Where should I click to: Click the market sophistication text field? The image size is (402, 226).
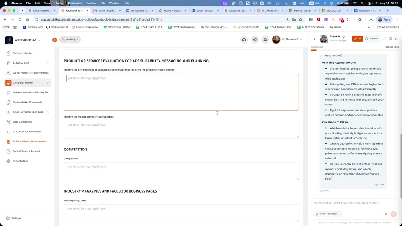[181, 129]
